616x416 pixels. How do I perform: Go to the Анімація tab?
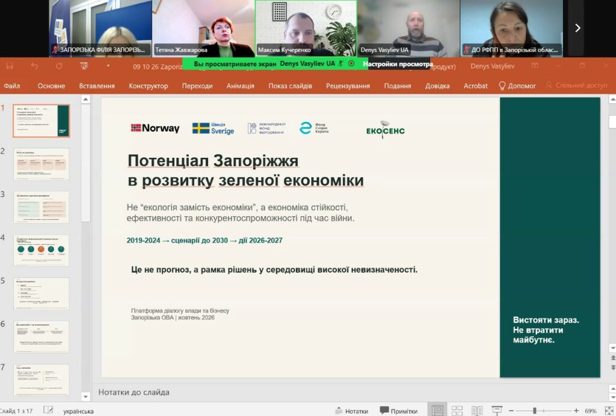(x=240, y=86)
